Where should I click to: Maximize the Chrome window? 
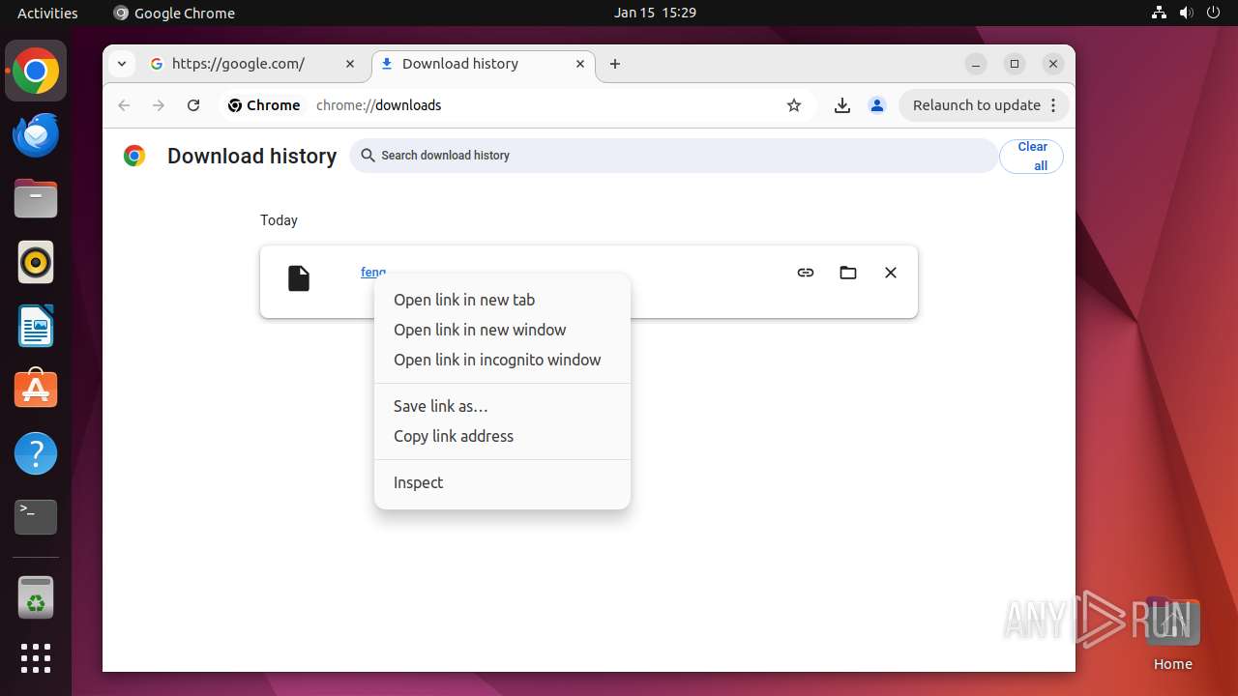(x=1015, y=64)
